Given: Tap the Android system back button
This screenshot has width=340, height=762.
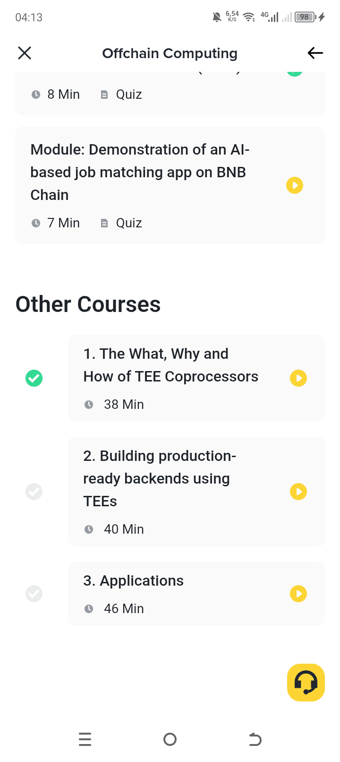Looking at the screenshot, I should [x=255, y=739].
